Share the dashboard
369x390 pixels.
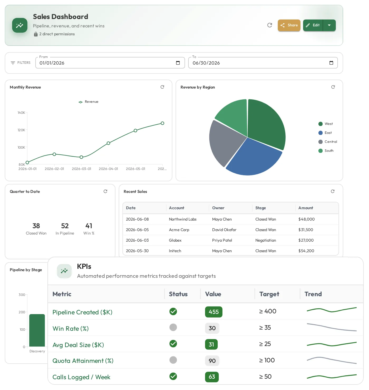point(289,25)
